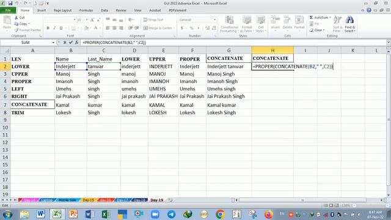Screen dimensions: 391x220
Task: Click the Orientation text angle icon
Action: coord(130,20)
